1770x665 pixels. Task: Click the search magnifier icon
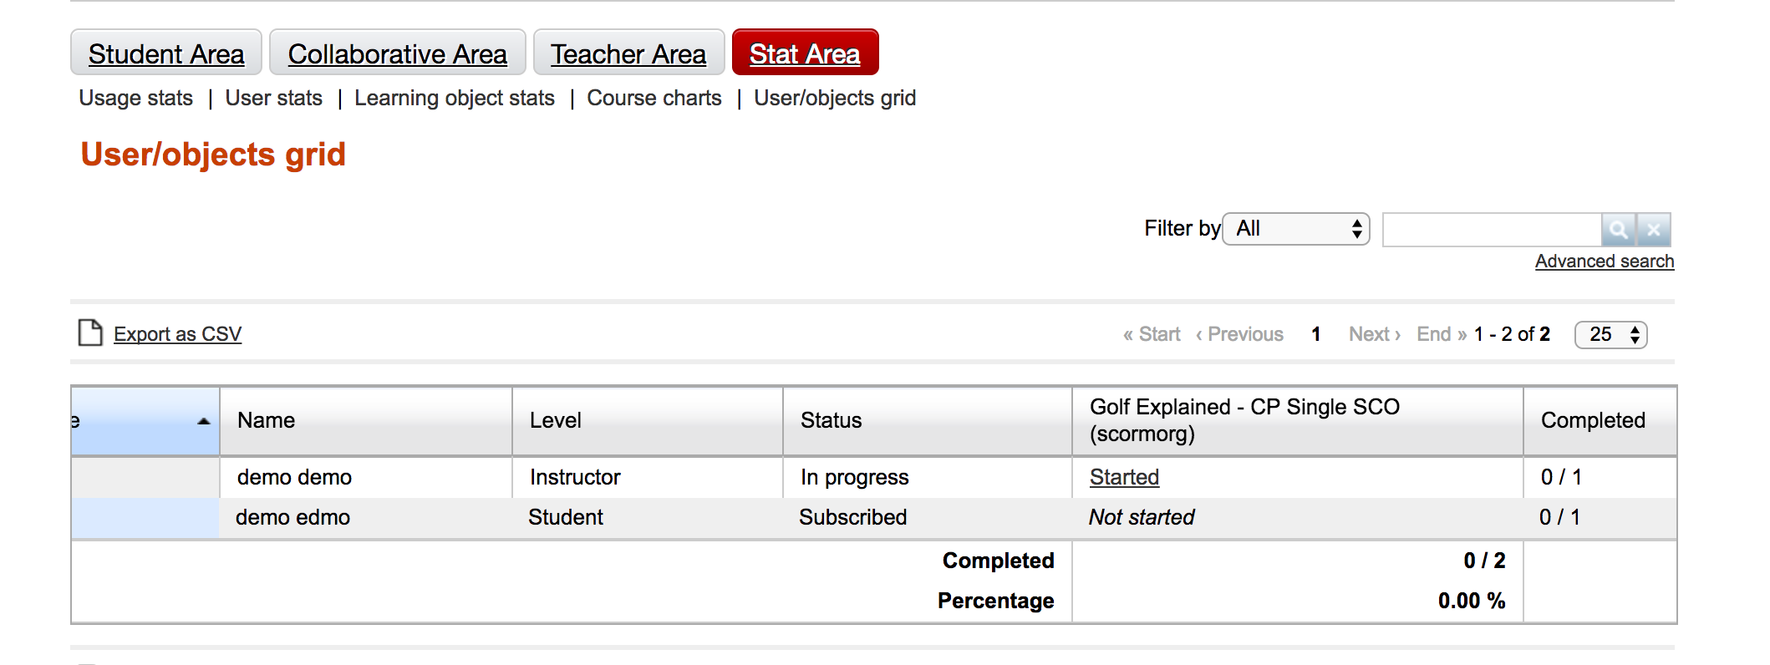pyautogui.click(x=1618, y=230)
